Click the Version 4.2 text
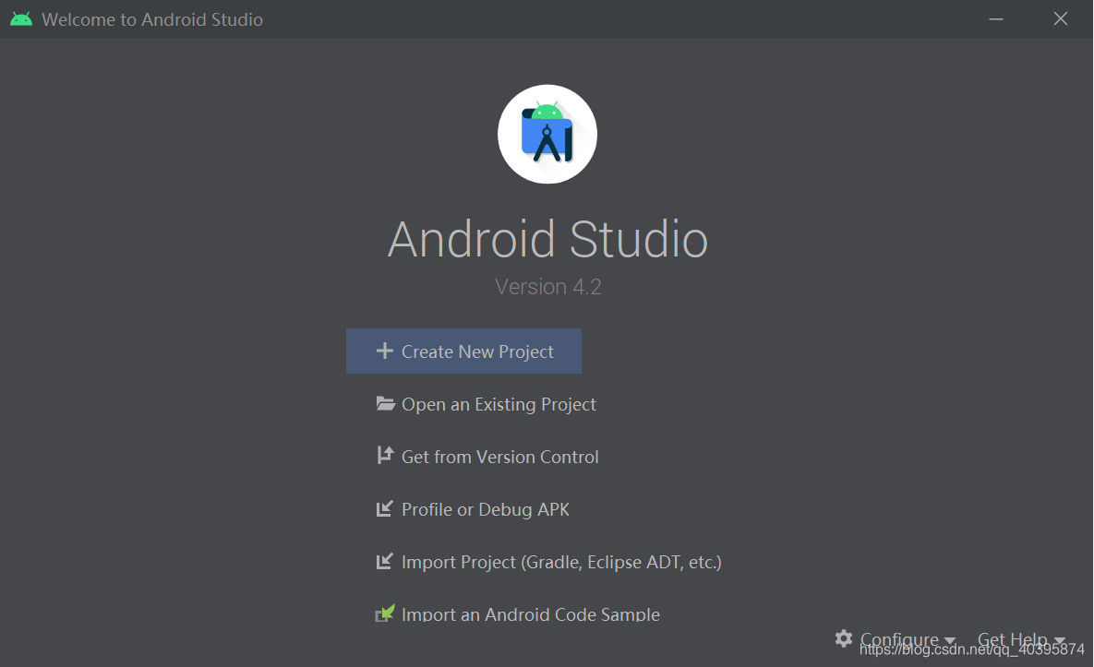The height and width of the screenshot is (667, 1094). tap(547, 287)
